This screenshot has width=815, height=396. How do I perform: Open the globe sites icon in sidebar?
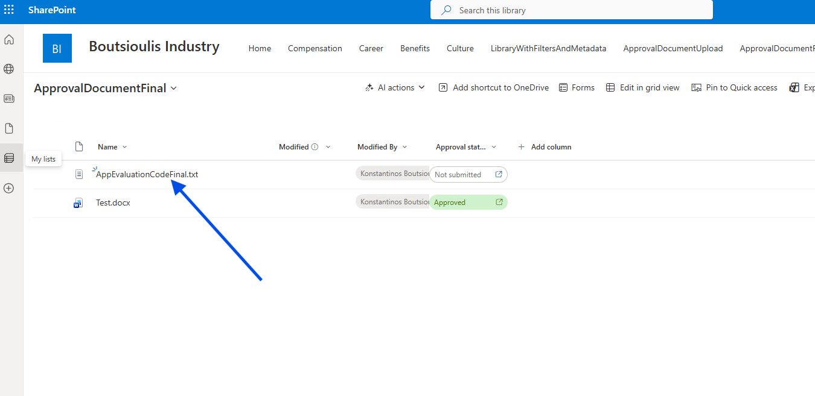9,69
